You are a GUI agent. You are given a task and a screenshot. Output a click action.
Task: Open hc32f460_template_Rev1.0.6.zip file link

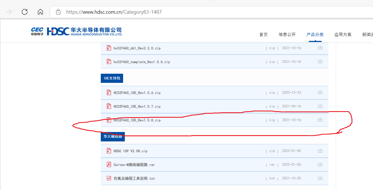[x=142, y=62]
